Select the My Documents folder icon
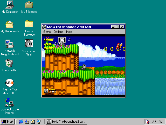 pyautogui.click(x=10, y=27)
